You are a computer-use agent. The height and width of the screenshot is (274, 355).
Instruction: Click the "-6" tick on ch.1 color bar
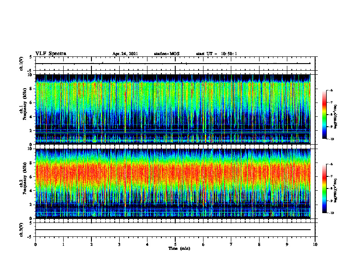[x=331, y=90]
